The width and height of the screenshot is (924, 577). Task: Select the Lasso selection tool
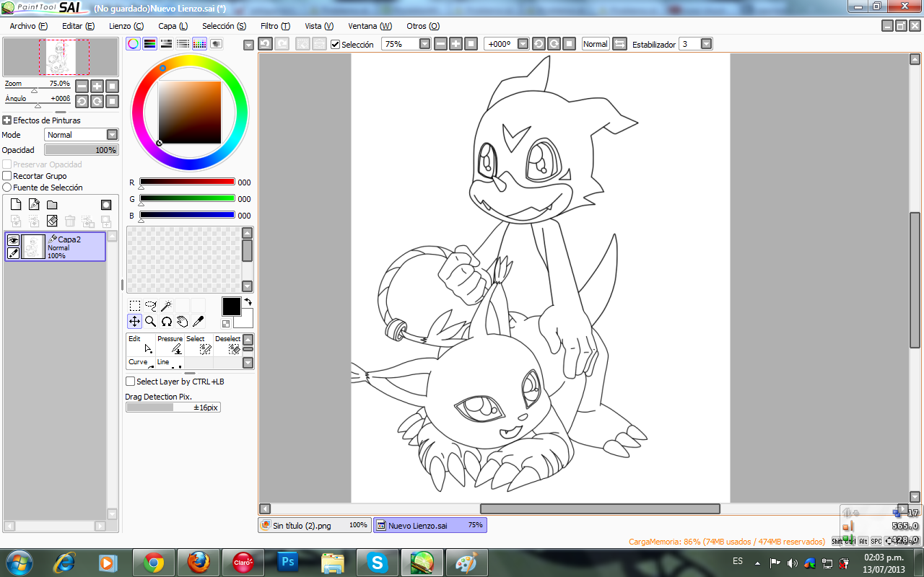pyautogui.click(x=150, y=306)
